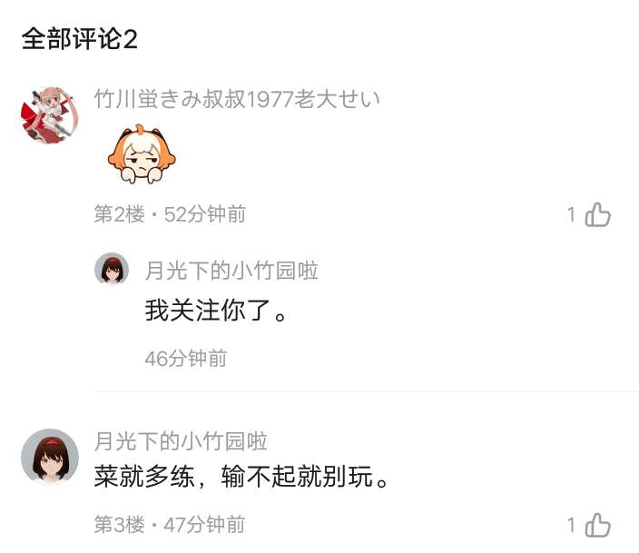This screenshot has height=553, width=639.
Task: Click the 全部评论2 header
Action: coord(80,40)
